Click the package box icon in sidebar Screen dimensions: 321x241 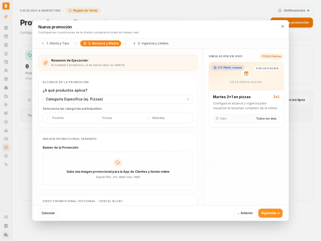(x=6, y=79)
